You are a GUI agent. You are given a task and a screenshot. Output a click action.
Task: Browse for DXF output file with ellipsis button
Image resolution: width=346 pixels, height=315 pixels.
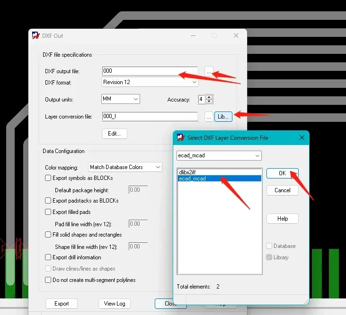click(x=209, y=71)
